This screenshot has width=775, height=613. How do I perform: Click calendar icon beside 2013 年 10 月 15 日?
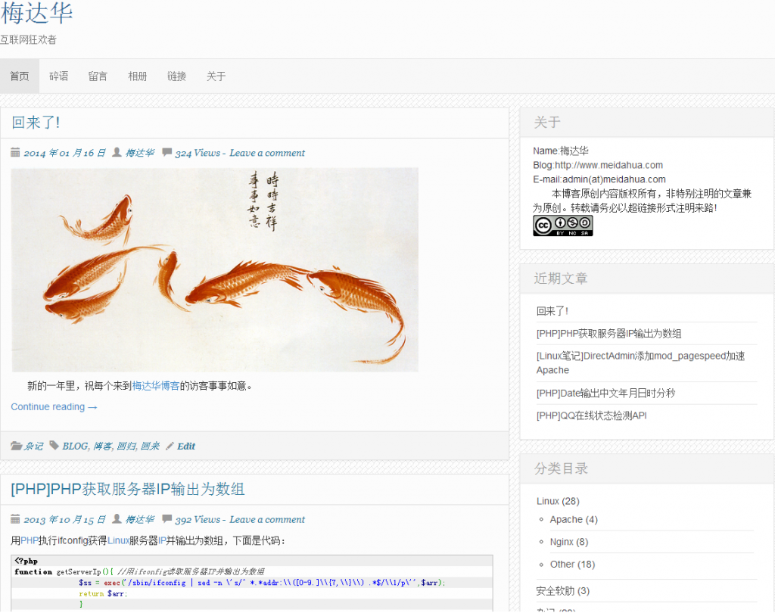(15, 519)
